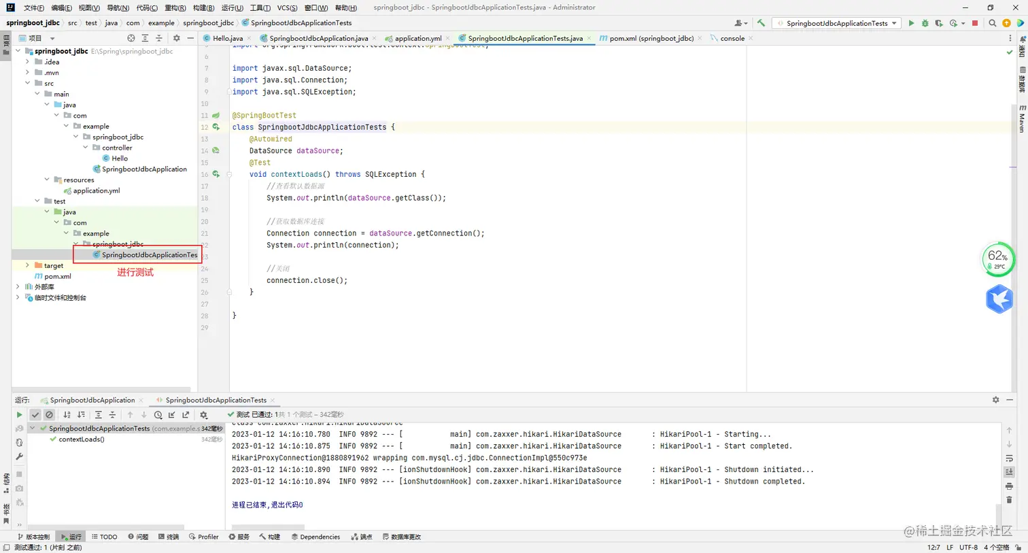Expand the .idea folder
This screenshot has height=553, width=1028.
pyautogui.click(x=28, y=62)
